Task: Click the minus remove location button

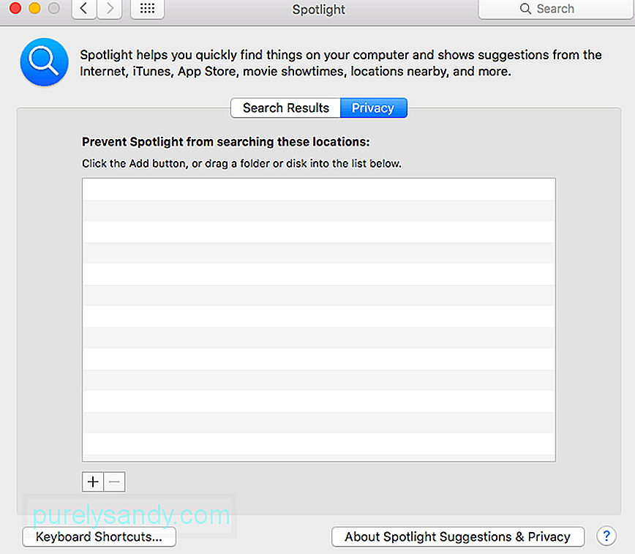Action: [x=115, y=482]
